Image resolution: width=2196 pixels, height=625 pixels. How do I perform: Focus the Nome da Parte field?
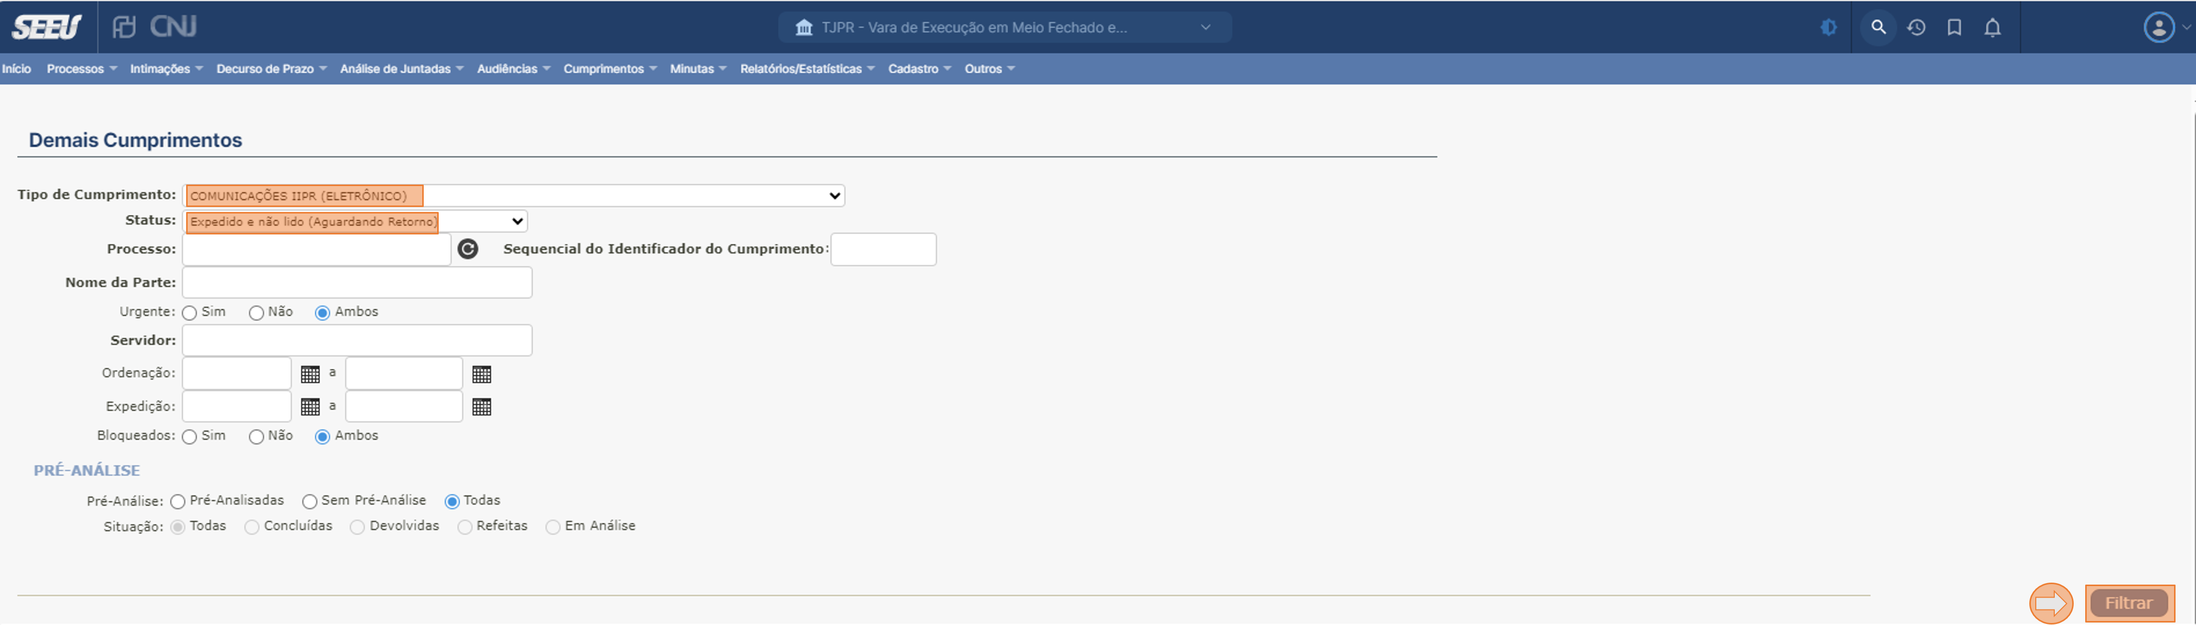(x=357, y=283)
